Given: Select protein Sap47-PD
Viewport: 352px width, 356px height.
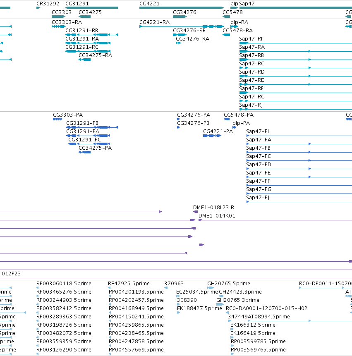Looking at the screenshot, I should click(259, 165).
